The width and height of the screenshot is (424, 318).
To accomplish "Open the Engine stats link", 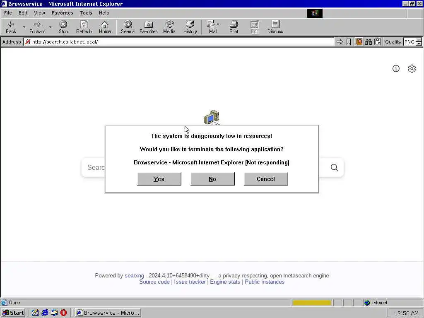I will [225, 282].
